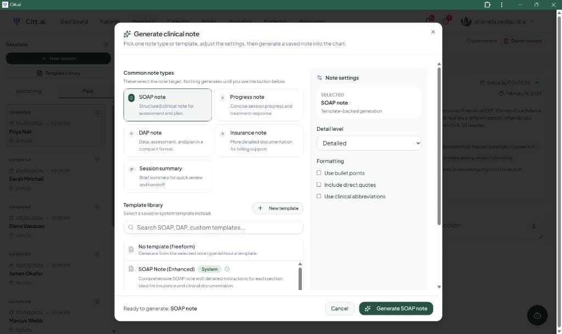Open the Patients nav item
Image resolution: width=562 pixels, height=334 pixels.
point(110,21)
